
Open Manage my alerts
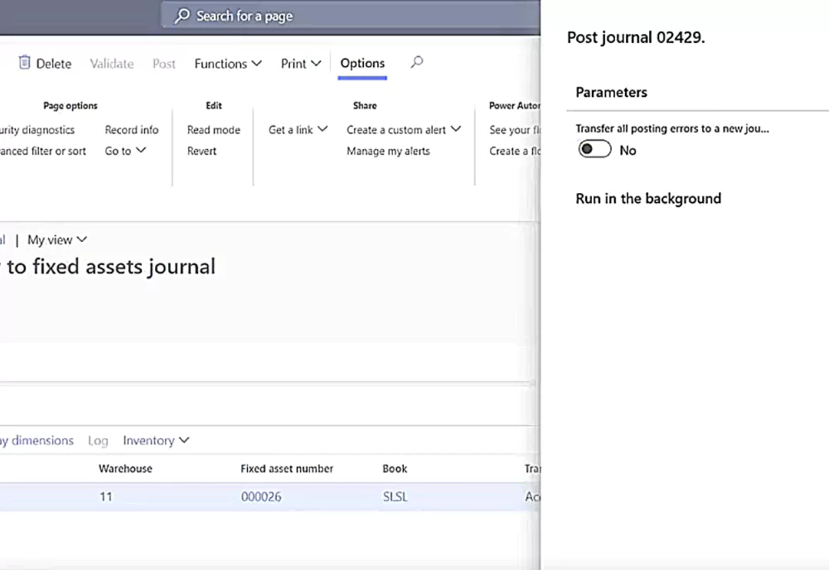[386, 151]
